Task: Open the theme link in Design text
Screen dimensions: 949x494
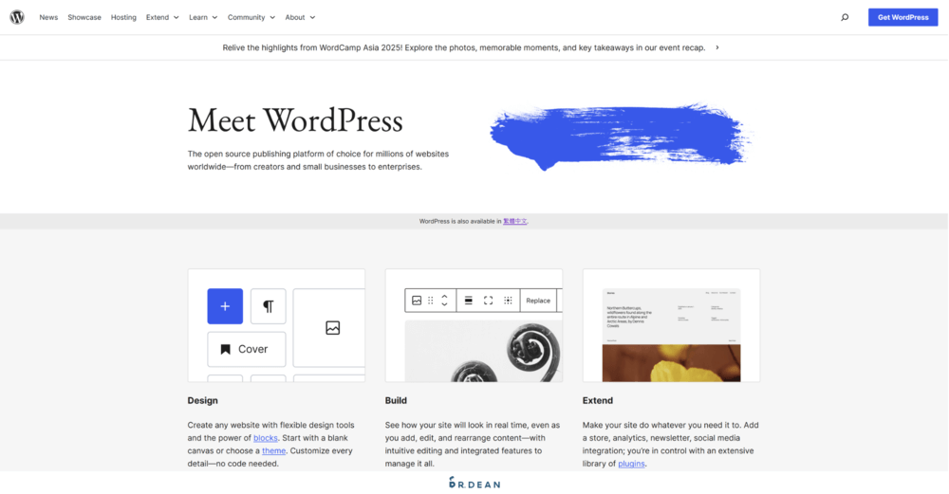Action: (273, 450)
